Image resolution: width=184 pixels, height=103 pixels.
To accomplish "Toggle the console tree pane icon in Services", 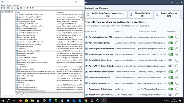I will pos(8,8).
